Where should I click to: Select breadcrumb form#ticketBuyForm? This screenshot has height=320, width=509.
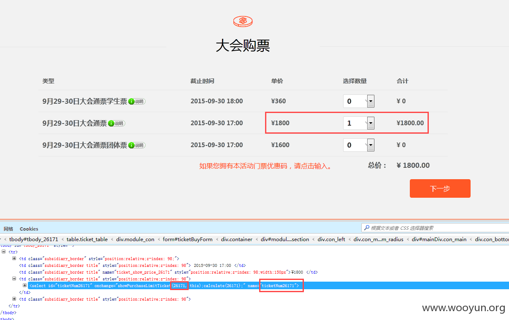point(188,239)
